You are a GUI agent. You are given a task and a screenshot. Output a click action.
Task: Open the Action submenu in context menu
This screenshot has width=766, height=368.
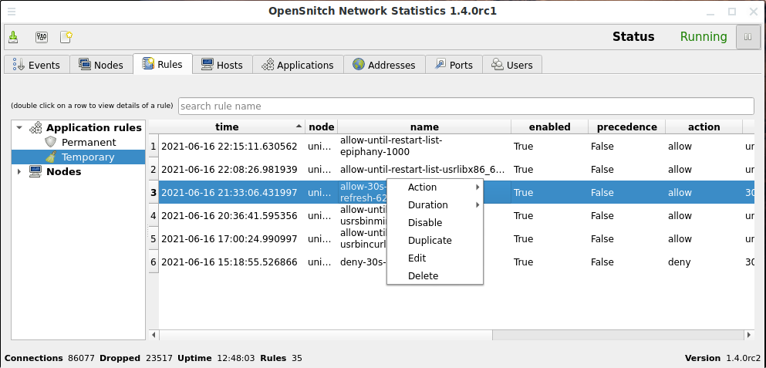[435, 187]
